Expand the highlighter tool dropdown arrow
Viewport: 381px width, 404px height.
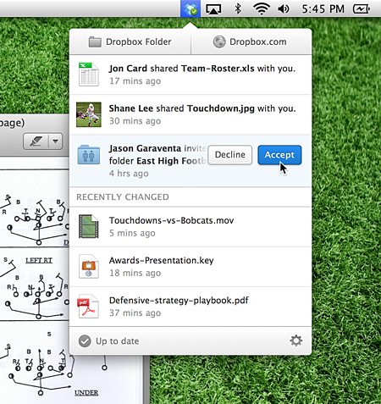point(56,141)
